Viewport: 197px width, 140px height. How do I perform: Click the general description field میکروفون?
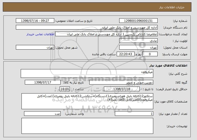(x=87, y=73)
